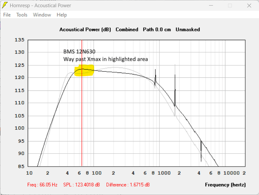Close the Acoustical Power window
259x195 pixels.
[x=249, y=6]
